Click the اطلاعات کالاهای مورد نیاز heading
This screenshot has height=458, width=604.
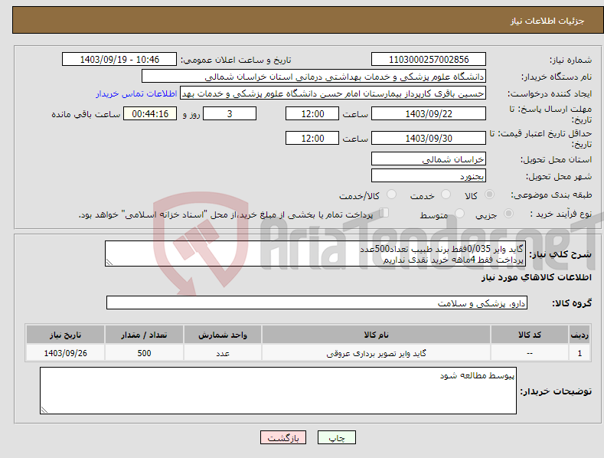pyautogui.click(x=536, y=277)
